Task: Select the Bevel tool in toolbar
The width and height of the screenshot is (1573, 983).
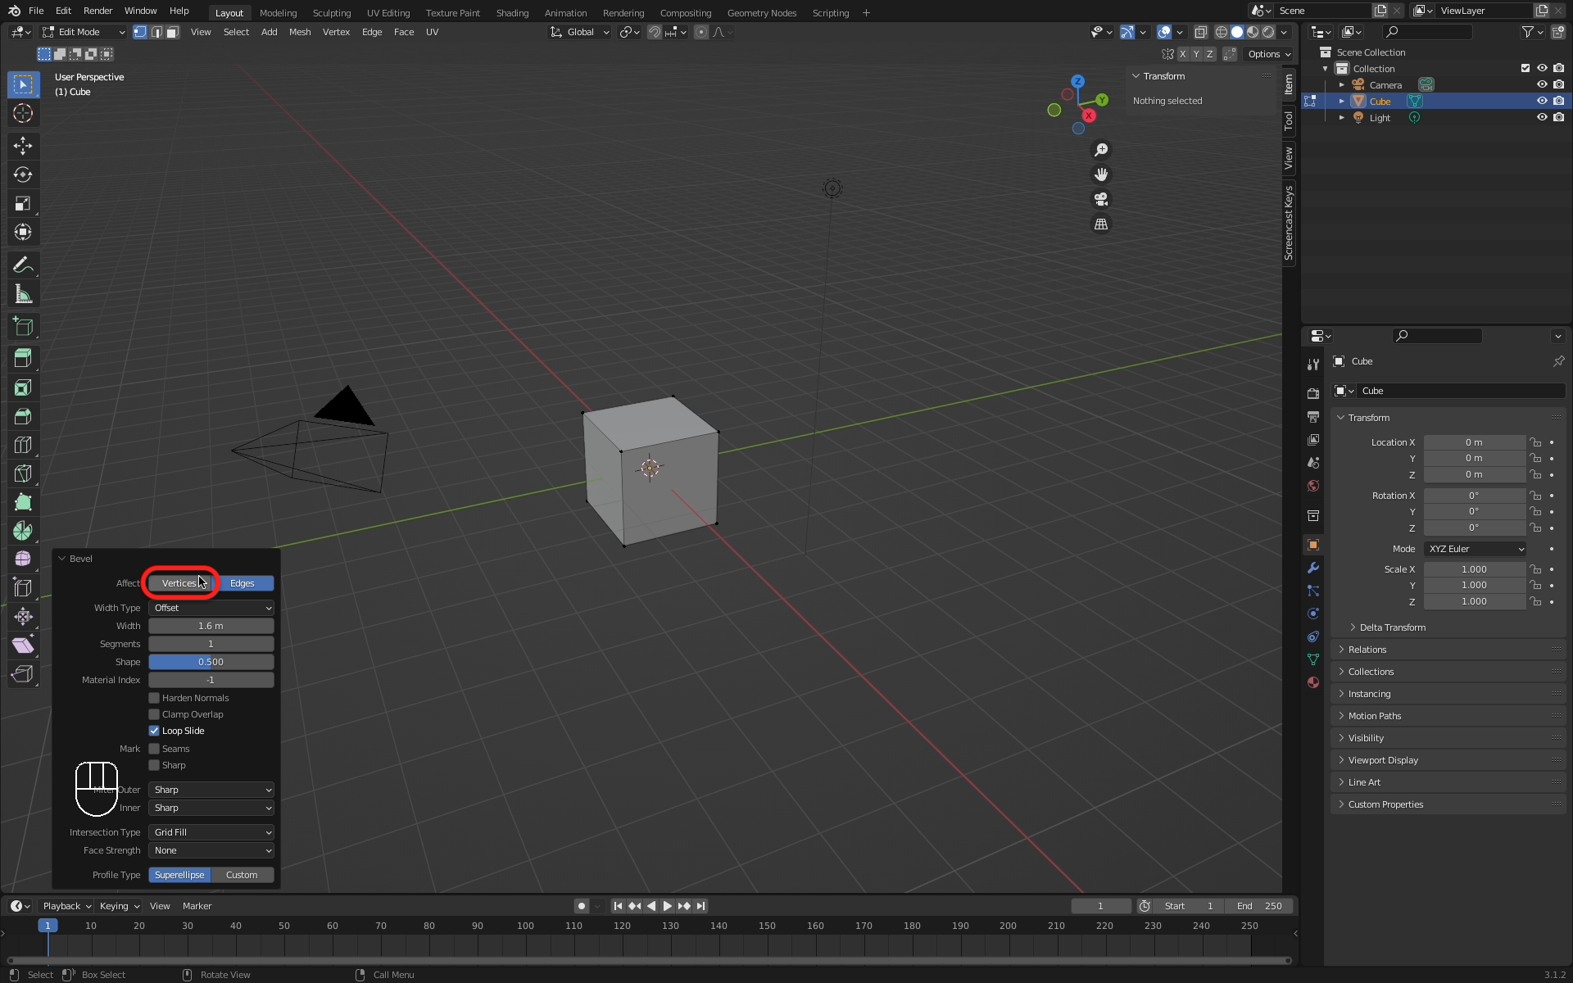Action: 23,416
